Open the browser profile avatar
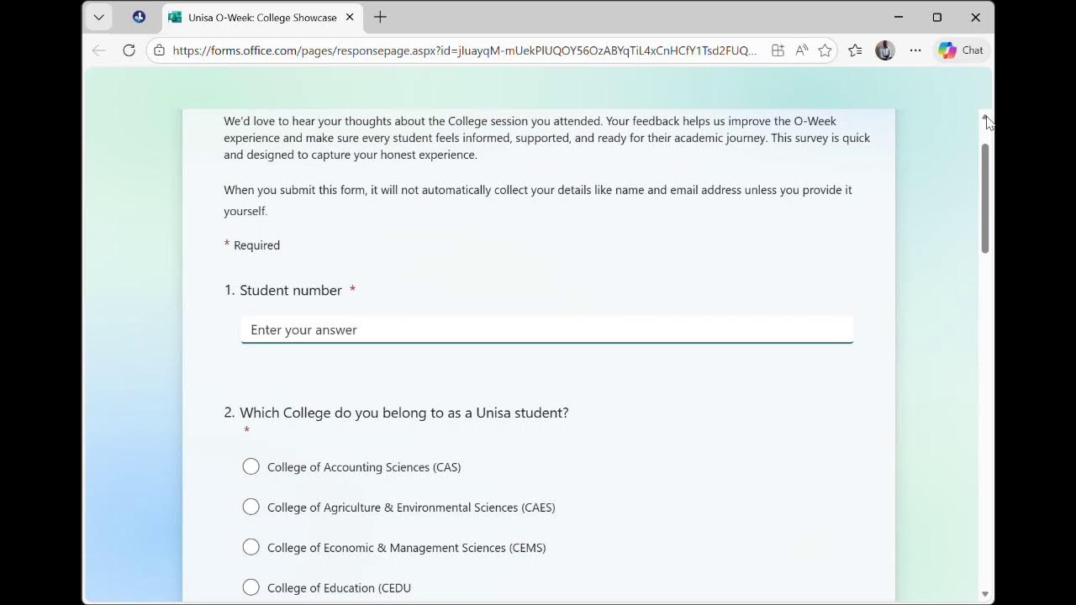Viewport: 1076px width, 605px height. [x=884, y=50]
